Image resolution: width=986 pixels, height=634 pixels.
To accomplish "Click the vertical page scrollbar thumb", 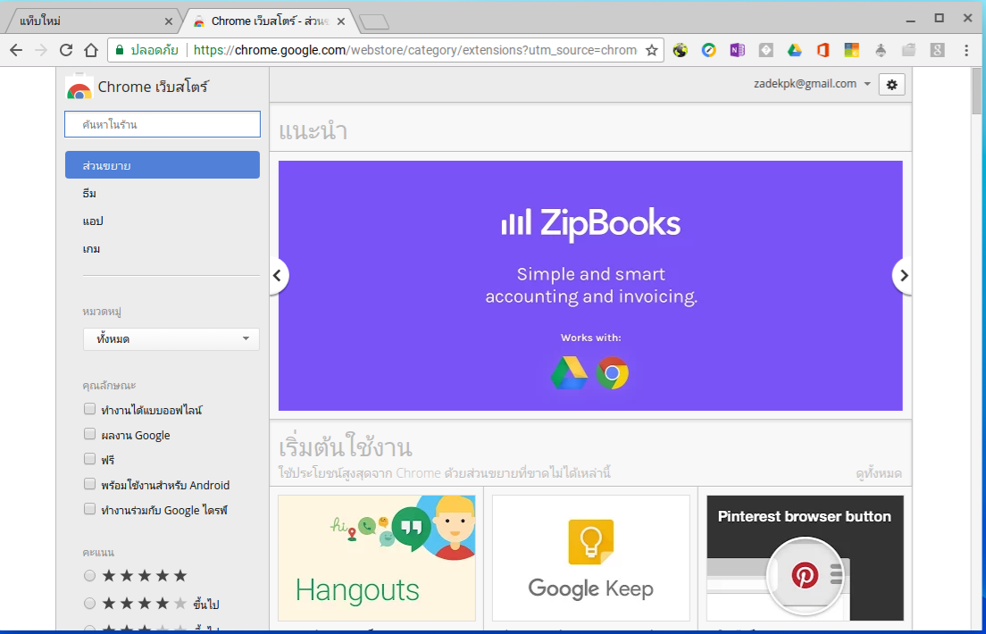I will pyautogui.click(x=978, y=91).
